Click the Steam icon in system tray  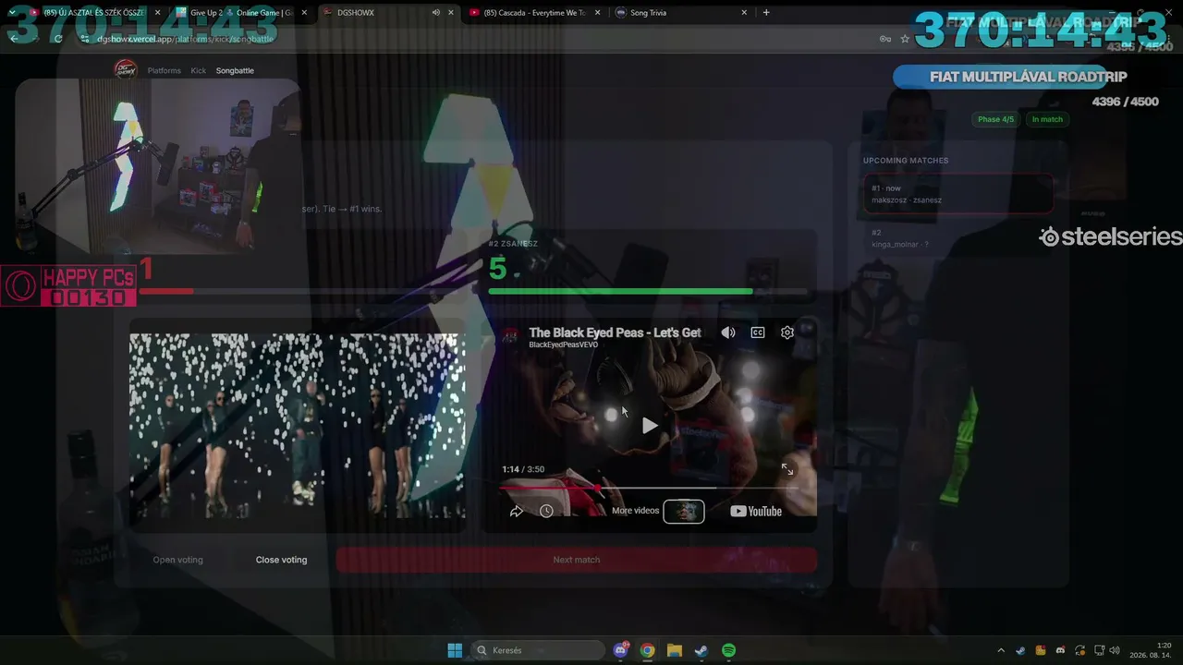click(x=1020, y=650)
